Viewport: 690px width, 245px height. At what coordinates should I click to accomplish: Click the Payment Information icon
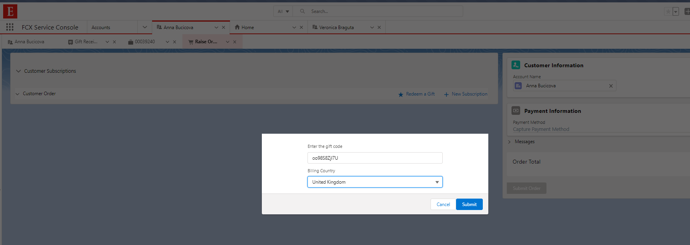coord(516,111)
